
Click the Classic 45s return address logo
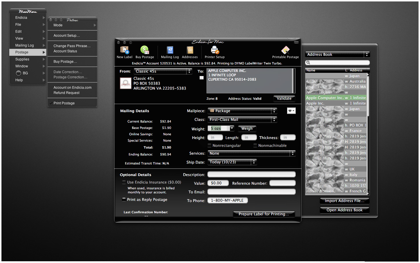coord(126,84)
